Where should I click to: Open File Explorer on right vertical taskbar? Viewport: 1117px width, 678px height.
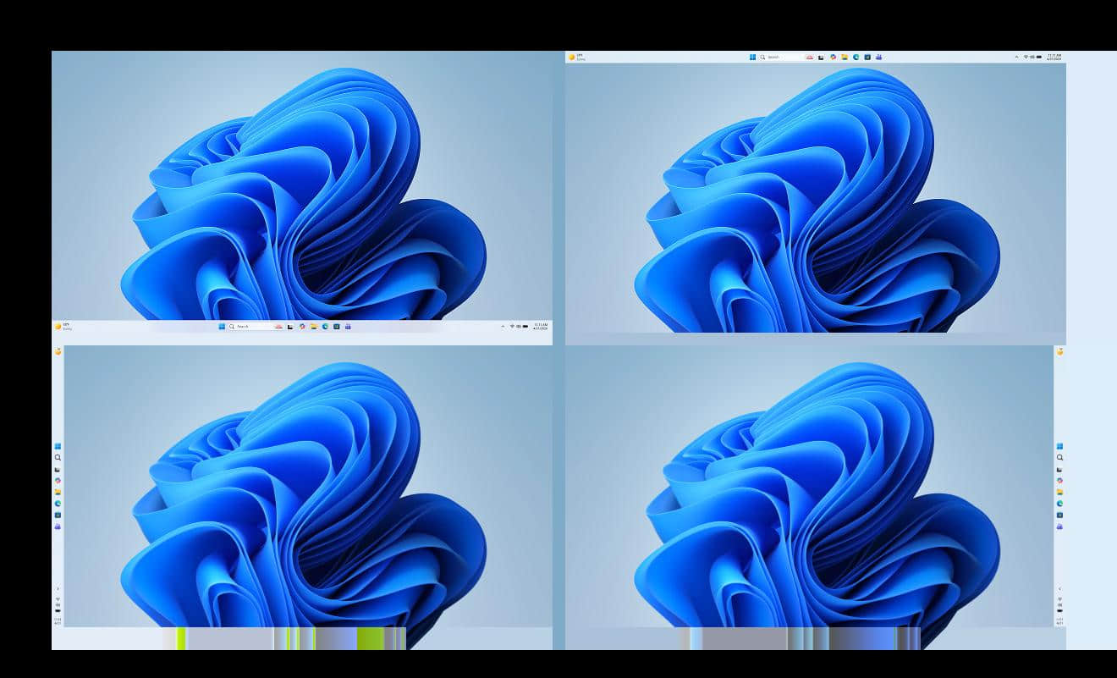click(x=1059, y=492)
